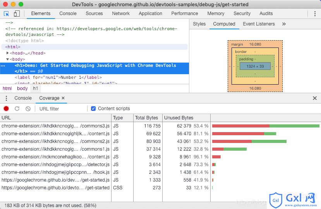
Task: Open the Console panel tab
Action: point(68,14)
